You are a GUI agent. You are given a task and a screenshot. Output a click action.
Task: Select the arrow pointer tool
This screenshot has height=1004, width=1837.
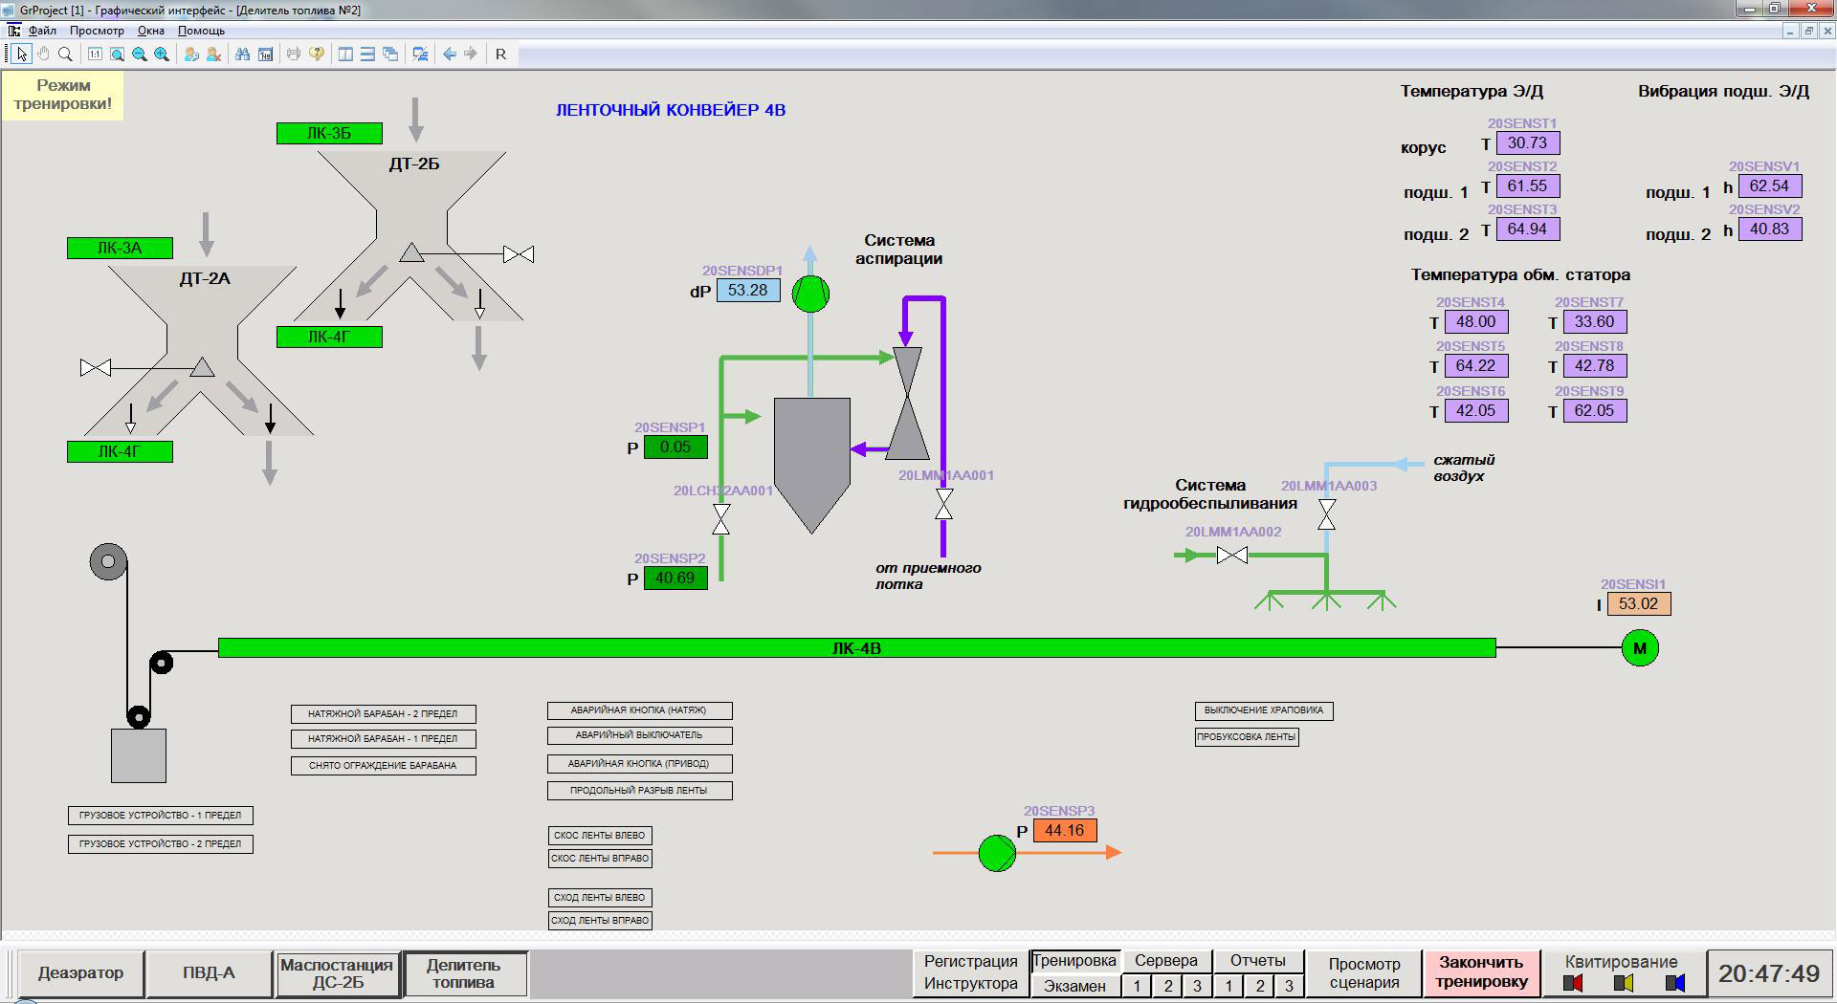tap(21, 55)
